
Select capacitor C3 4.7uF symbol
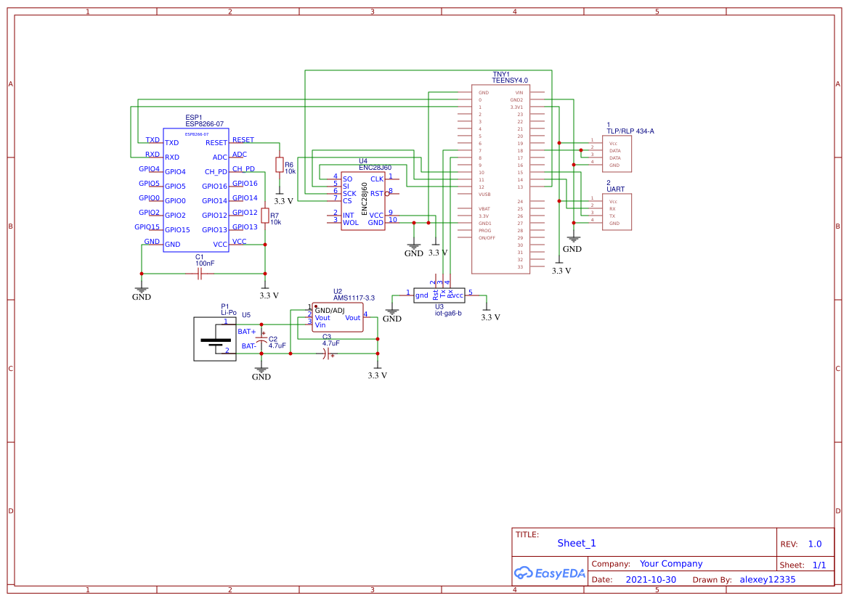point(327,353)
